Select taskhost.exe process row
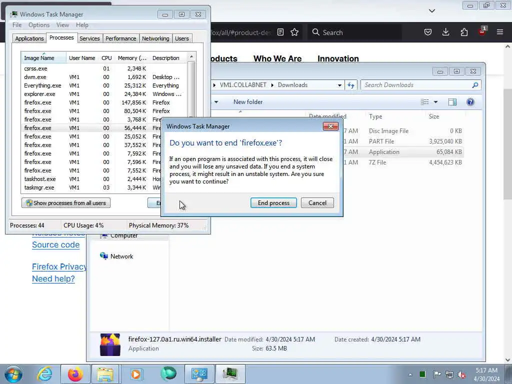The width and height of the screenshot is (512, 384). click(x=91, y=179)
